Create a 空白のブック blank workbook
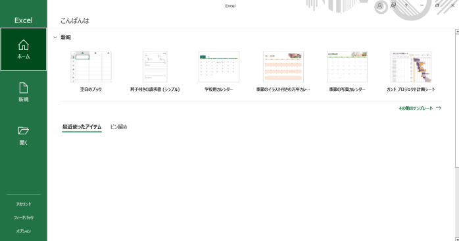This screenshot has height=241, width=459. coord(91,67)
